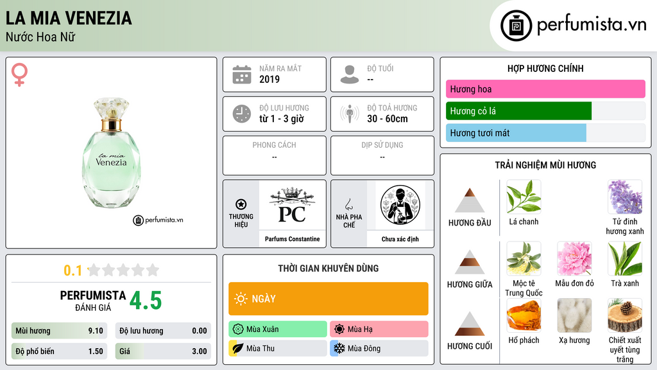657x370 pixels.
Task: Select the Chiết xuất uyết tùng trắng image
Action: [625, 315]
